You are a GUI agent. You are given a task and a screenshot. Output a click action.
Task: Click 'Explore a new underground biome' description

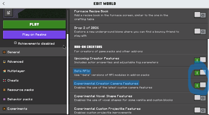[x=127, y=34]
